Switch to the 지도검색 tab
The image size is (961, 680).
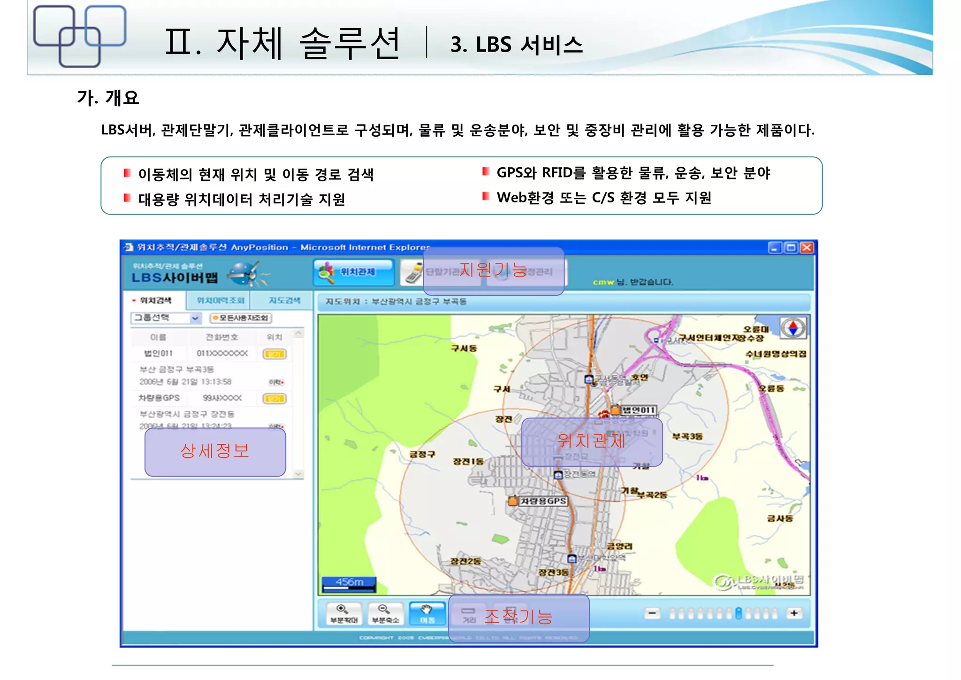click(x=284, y=301)
